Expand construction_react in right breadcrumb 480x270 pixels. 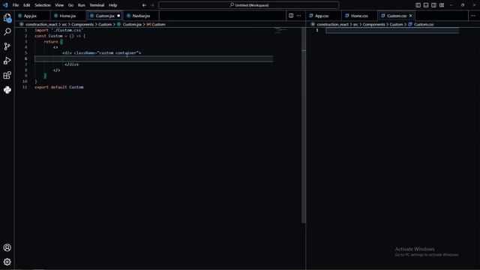tap(333, 24)
